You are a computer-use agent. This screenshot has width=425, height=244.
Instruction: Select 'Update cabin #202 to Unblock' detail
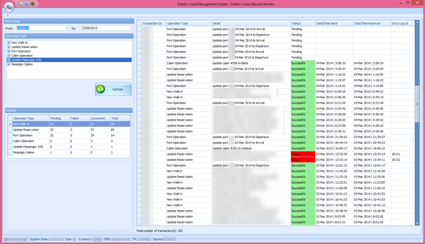(x=232, y=148)
